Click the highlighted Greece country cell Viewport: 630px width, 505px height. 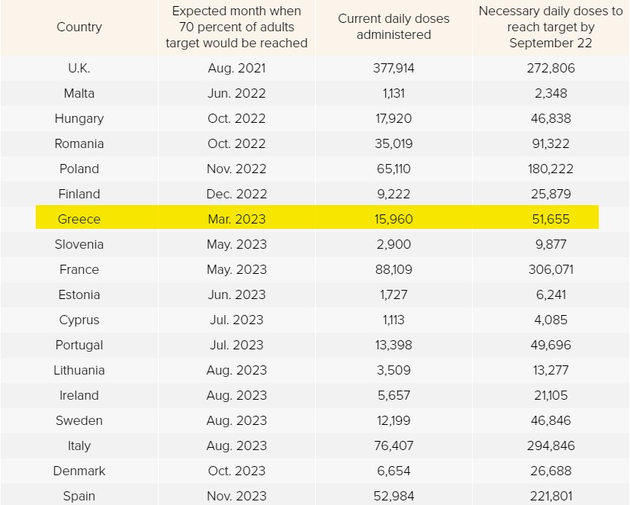(79, 219)
